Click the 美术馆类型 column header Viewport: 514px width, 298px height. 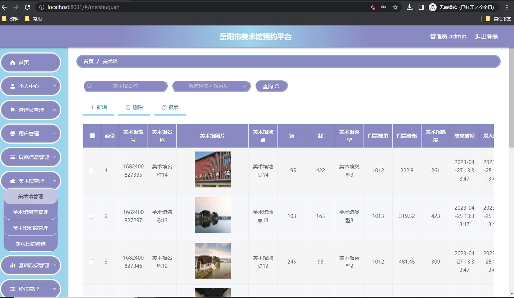pos(349,136)
